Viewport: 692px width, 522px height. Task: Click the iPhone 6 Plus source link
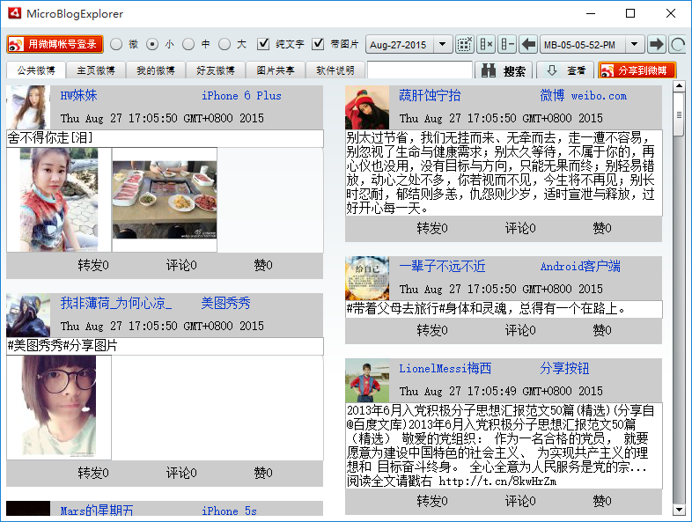241,95
